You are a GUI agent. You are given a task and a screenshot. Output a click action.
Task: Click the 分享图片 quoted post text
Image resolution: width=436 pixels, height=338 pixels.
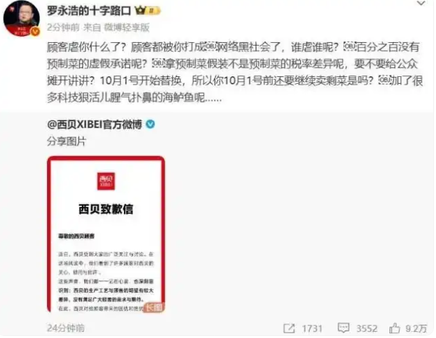click(x=66, y=141)
